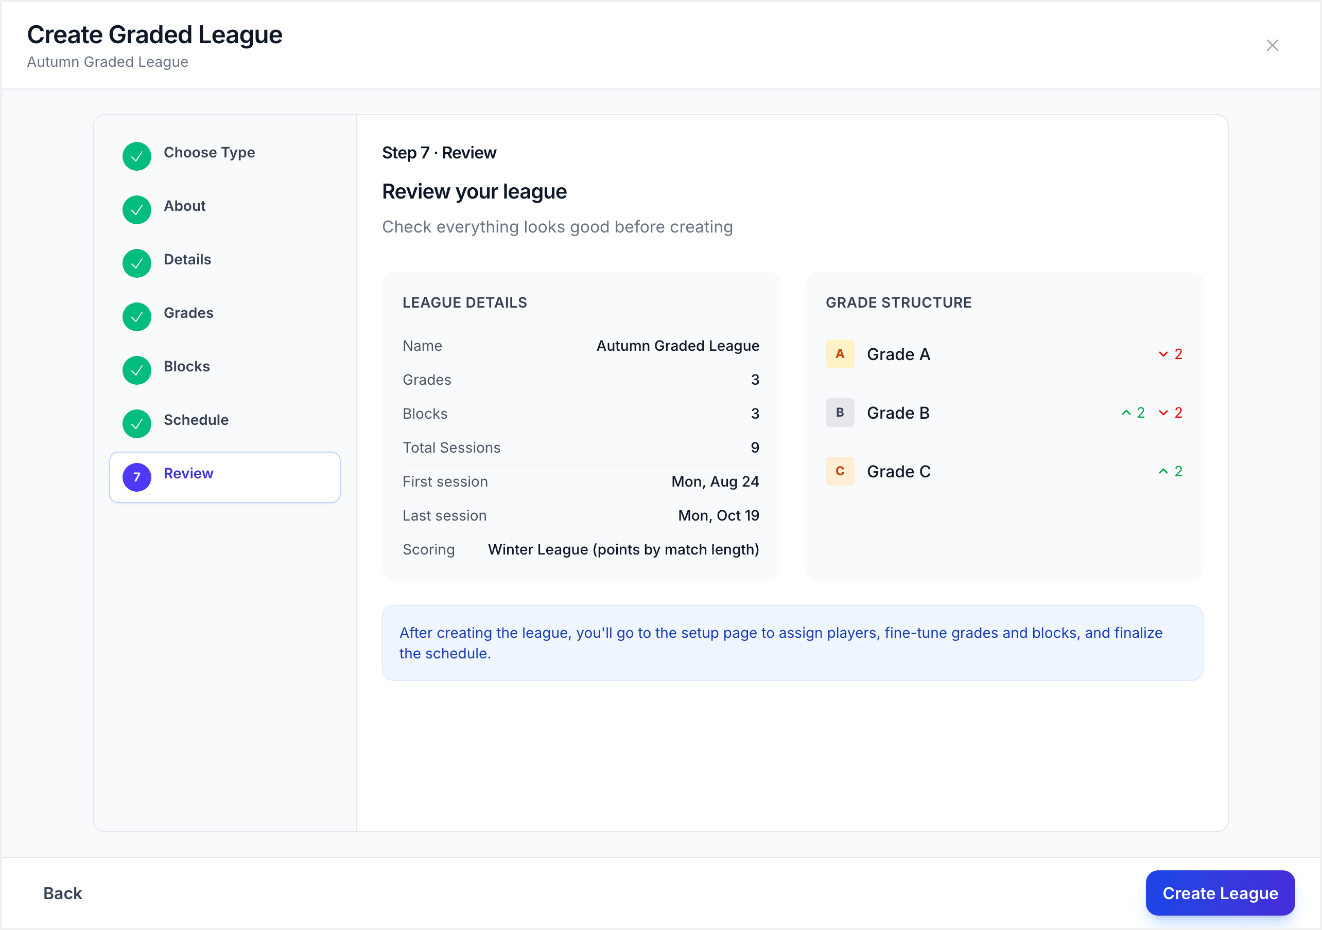Click the Last session date Mon, Oct 19

pos(719,515)
